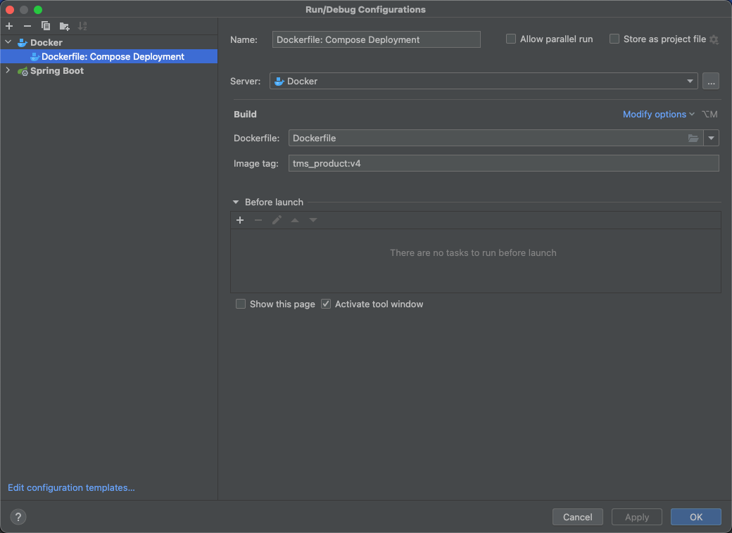732x533 pixels.
Task: Move before launch task up
Action: click(x=295, y=220)
